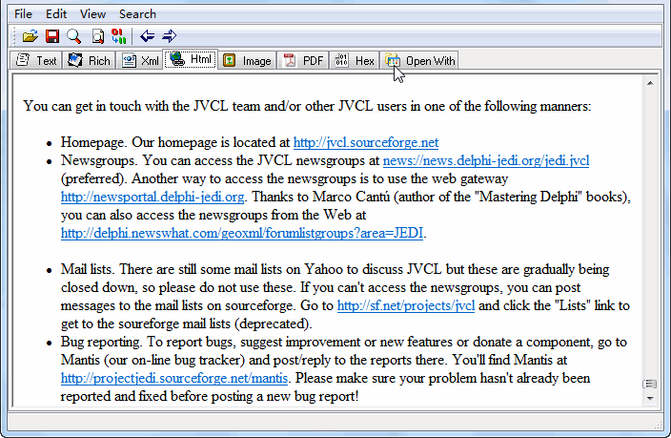This screenshot has width=671, height=438.
Task: Click the scroll down arrow of the scrollbar
Action: (651, 397)
